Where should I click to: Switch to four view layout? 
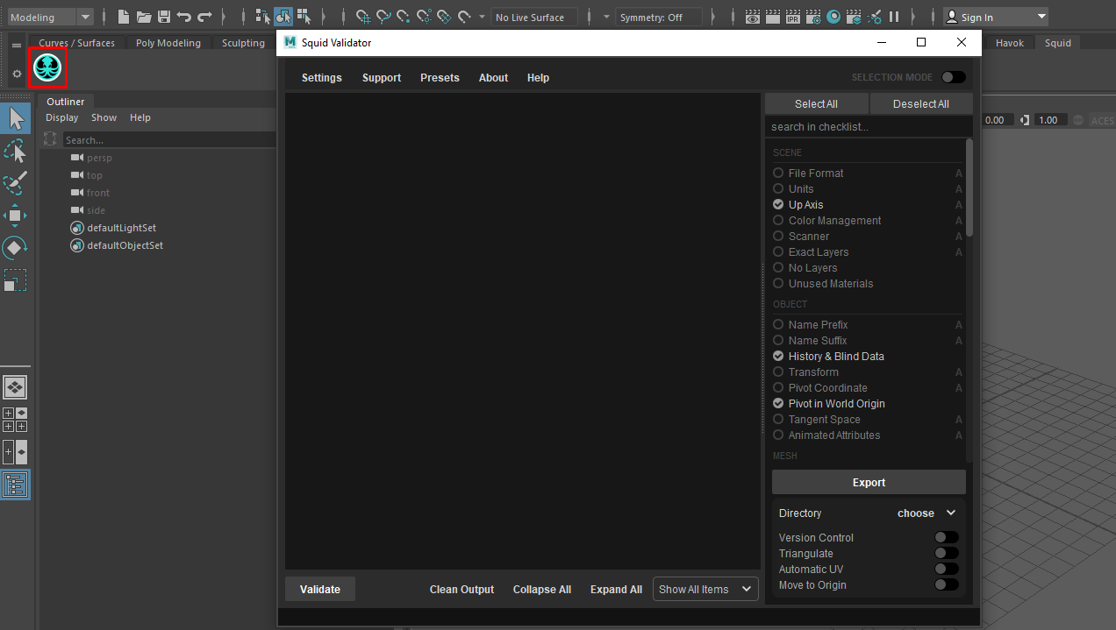point(15,419)
